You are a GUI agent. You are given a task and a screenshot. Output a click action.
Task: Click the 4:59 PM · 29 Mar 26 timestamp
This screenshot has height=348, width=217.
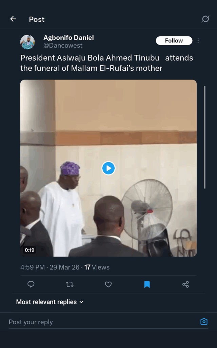50,267
